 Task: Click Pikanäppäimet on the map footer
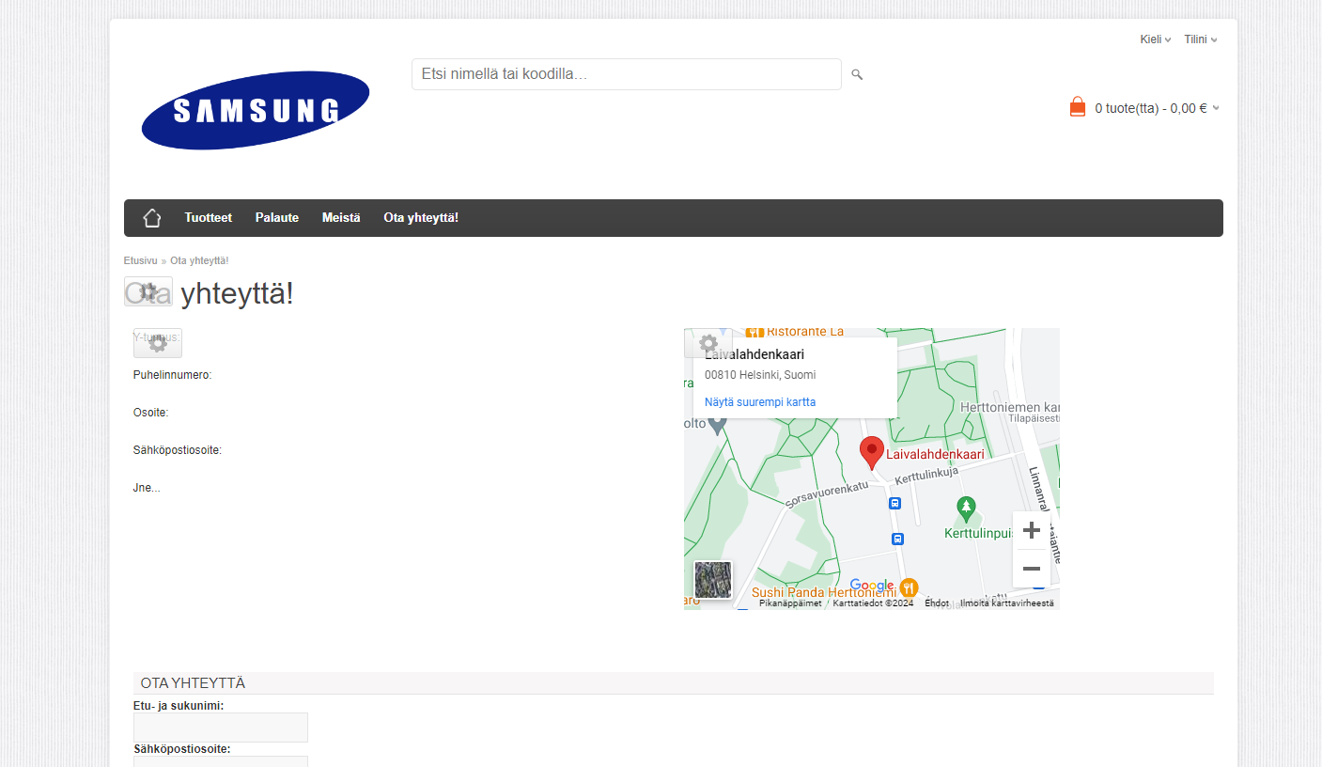pos(790,603)
